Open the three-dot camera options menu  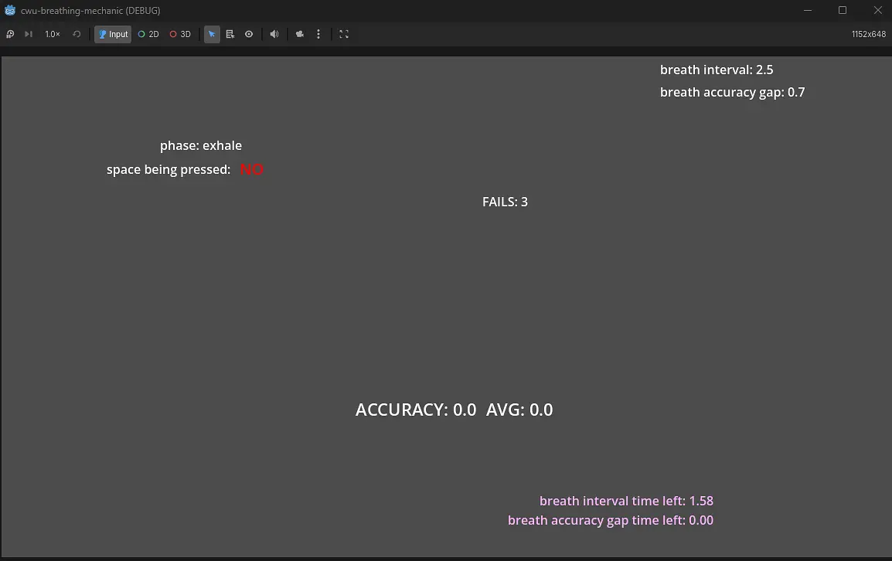click(318, 34)
